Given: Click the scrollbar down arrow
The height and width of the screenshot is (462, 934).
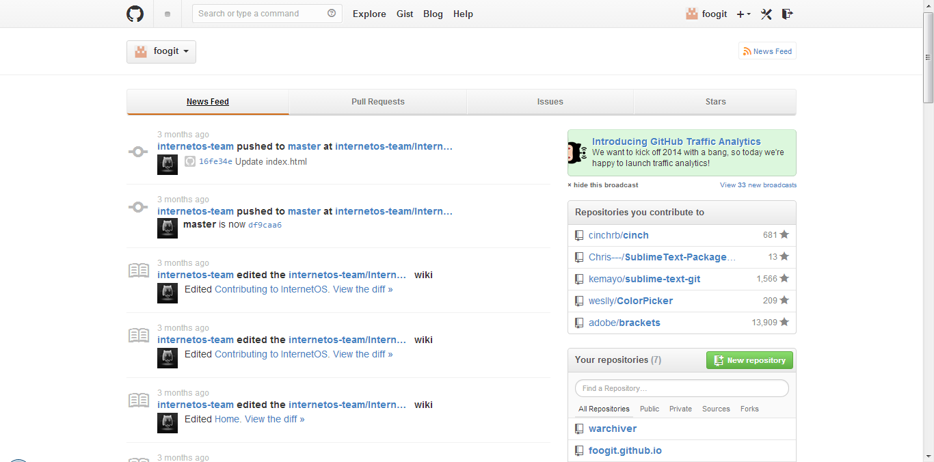Looking at the screenshot, I should tap(928, 457).
